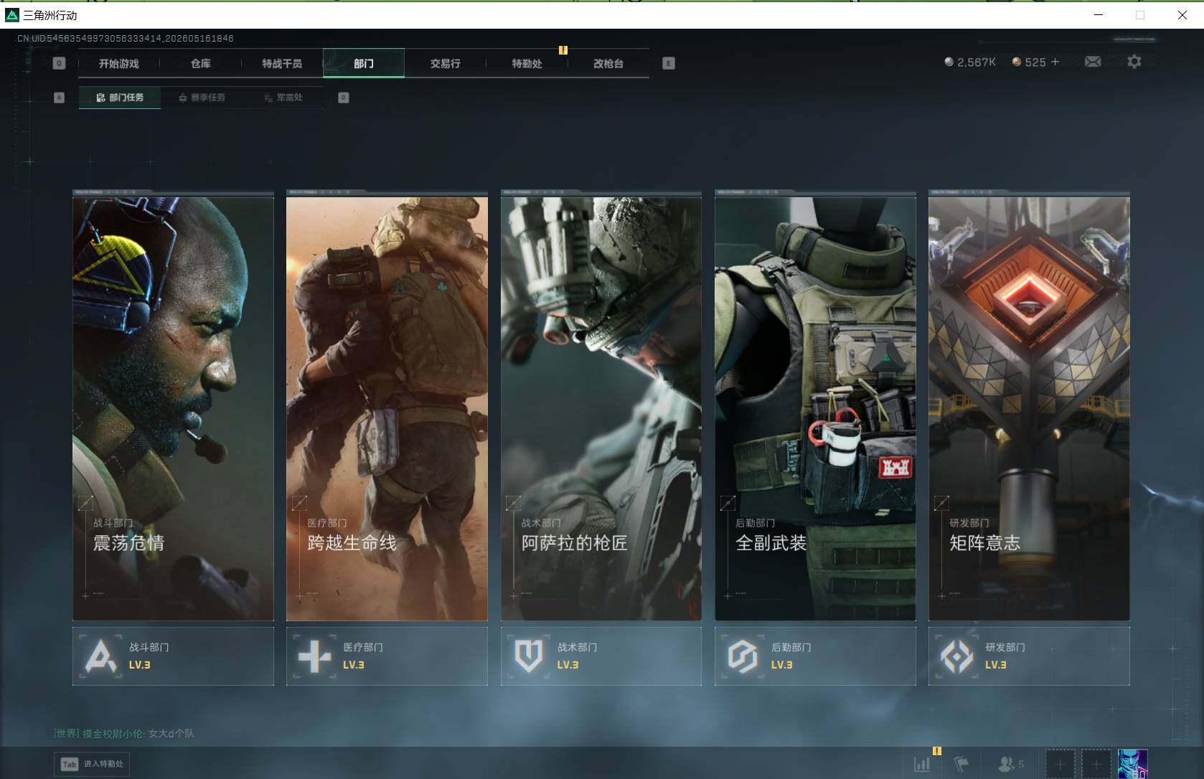Click the 后勤部门 hexagon emblem icon
This screenshot has width=1204, height=779.
[x=743, y=656]
